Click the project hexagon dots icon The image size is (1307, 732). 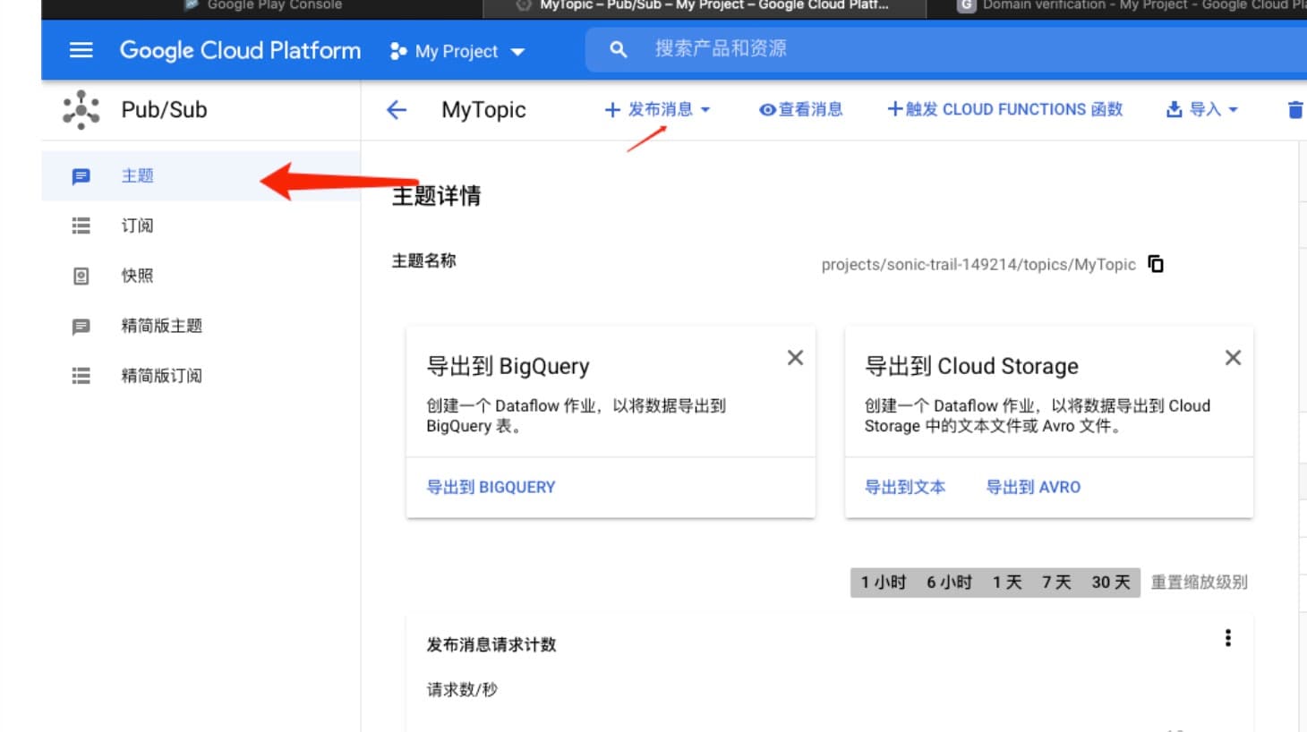pos(398,51)
